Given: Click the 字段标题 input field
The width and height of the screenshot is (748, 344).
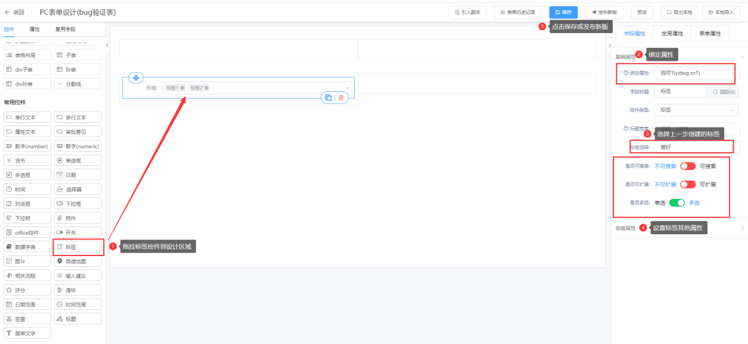Looking at the screenshot, I should (x=680, y=91).
